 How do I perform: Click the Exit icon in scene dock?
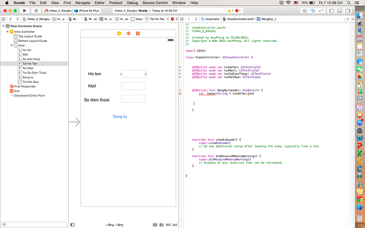click(138, 33)
